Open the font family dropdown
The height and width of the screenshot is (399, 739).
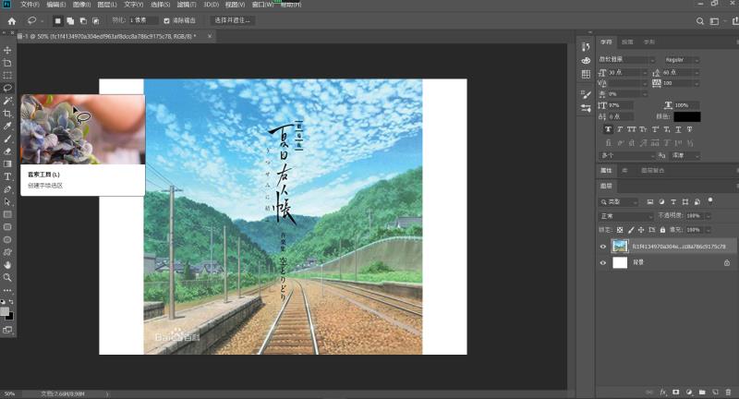click(x=626, y=59)
